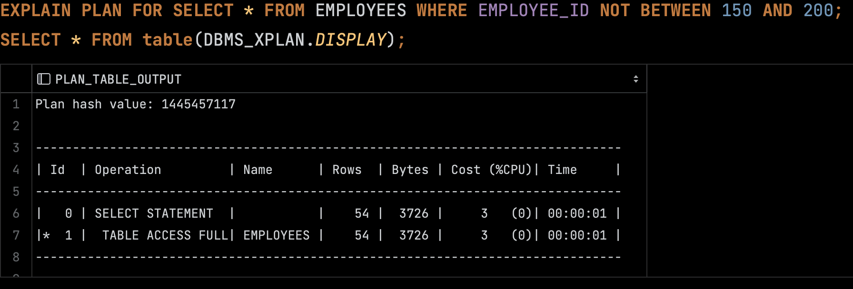Click the WHERE keyword in the query
The width and height of the screenshot is (853, 289).
click(442, 10)
